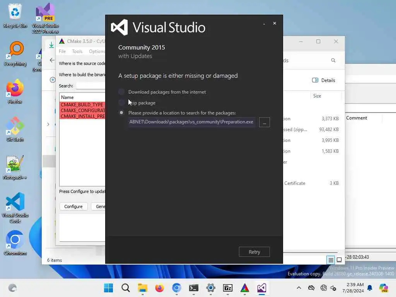This screenshot has width=396, height=297.
Task: Open Settings gear from the taskbar
Action: tap(211, 288)
